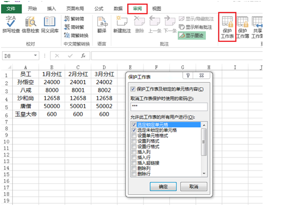Cancel the dialog with 取消

194,187
